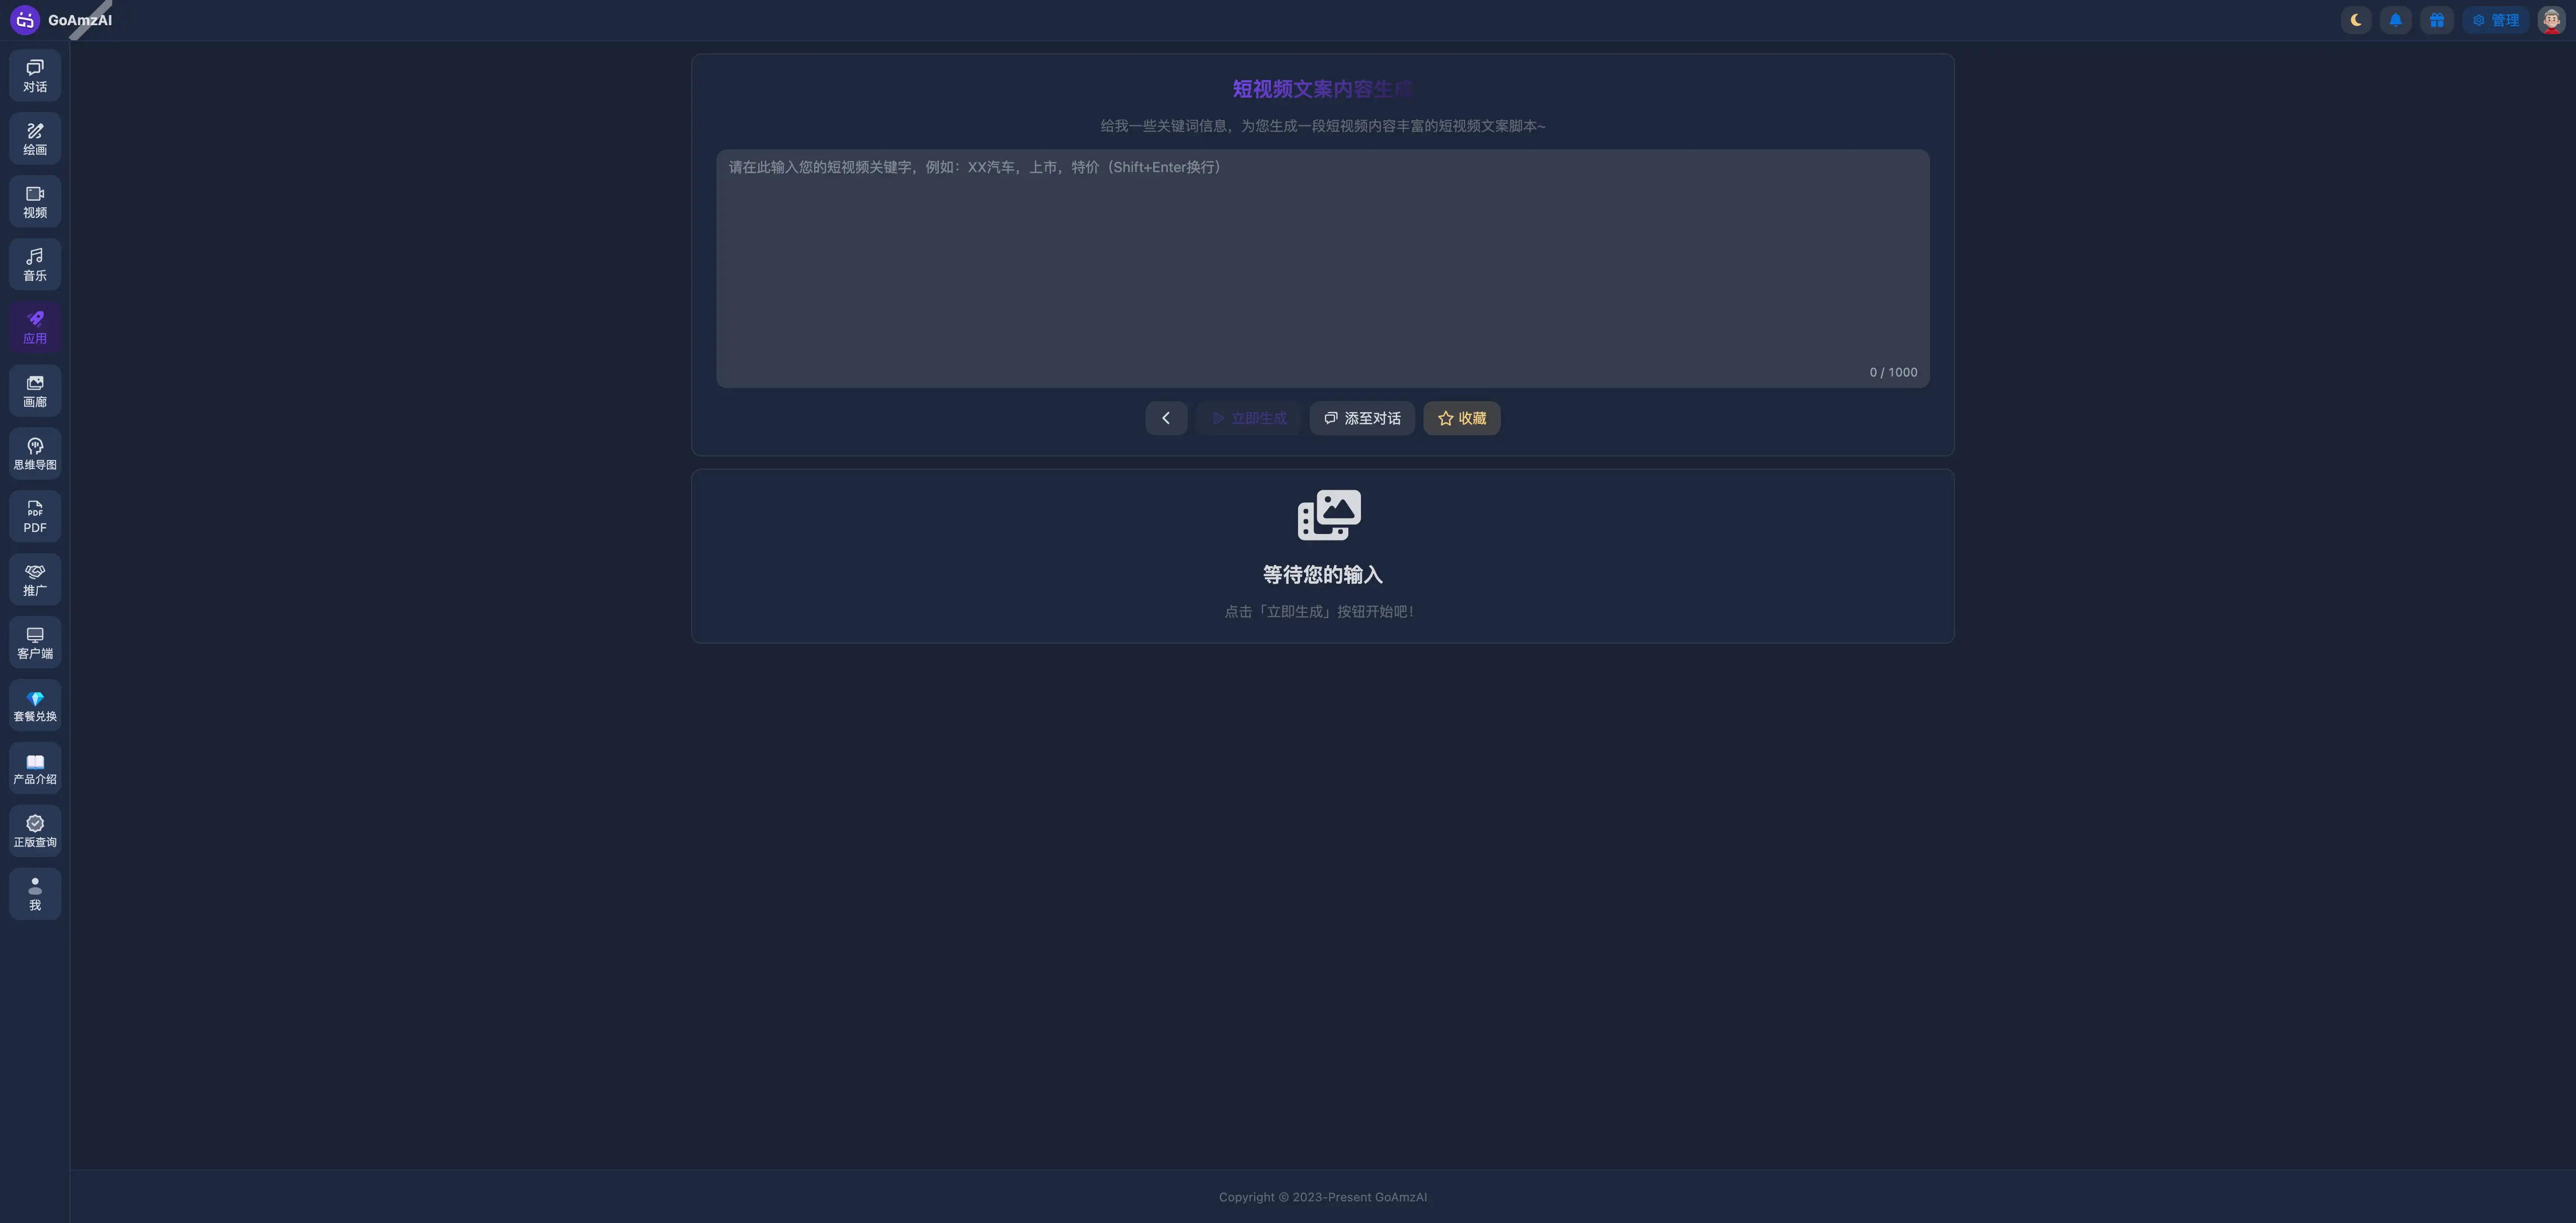Go to the 视频 video section
2576x1223 pixels.
(x=35, y=202)
